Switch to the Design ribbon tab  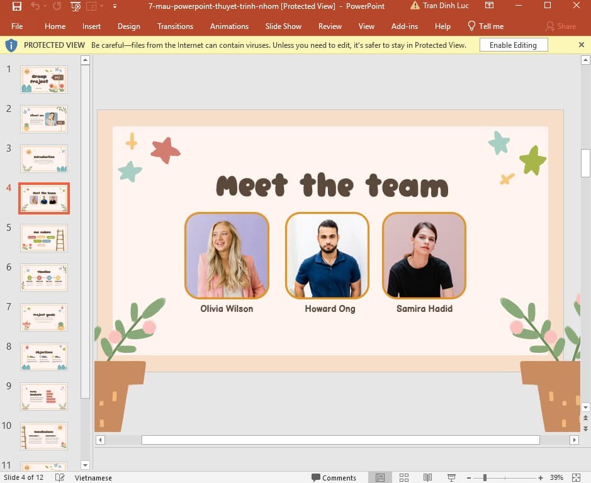click(x=128, y=26)
